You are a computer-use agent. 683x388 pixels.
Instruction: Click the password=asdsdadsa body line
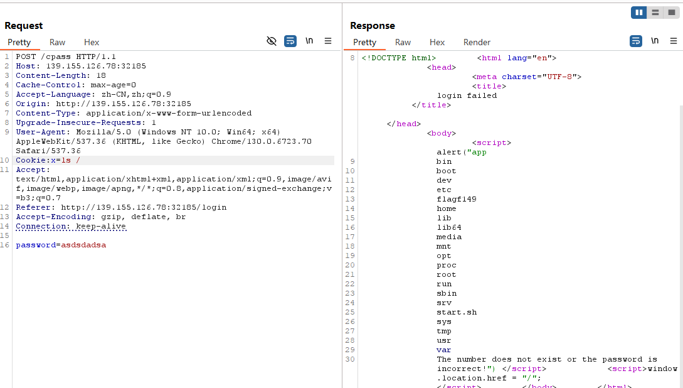click(61, 245)
